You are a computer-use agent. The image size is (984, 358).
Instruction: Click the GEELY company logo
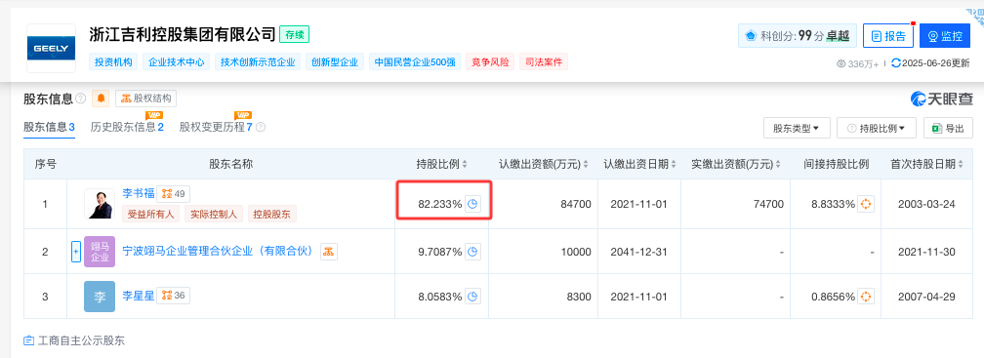tap(52, 48)
